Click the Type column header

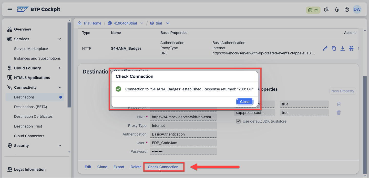86,33
